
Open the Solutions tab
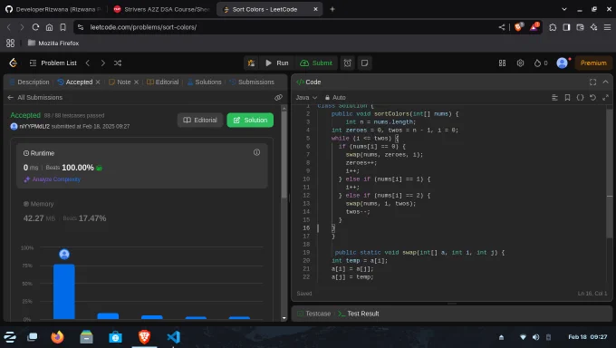(x=205, y=82)
